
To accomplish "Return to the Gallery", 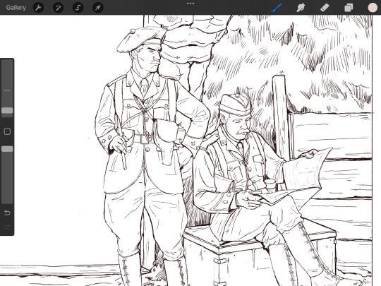I will pos(16,8).
